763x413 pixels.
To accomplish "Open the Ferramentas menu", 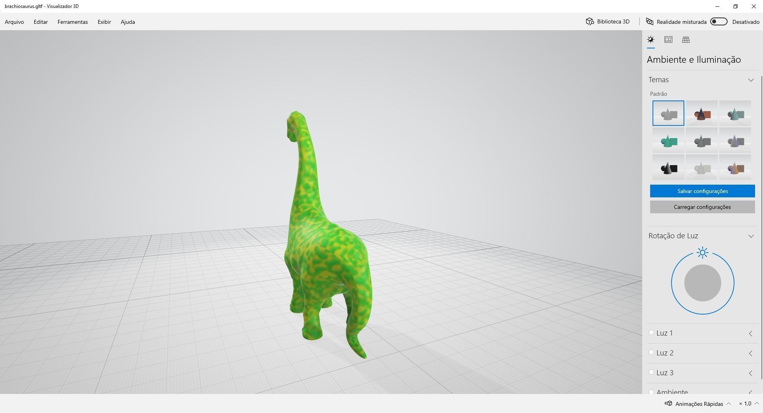I will click(x=73, y=22).
